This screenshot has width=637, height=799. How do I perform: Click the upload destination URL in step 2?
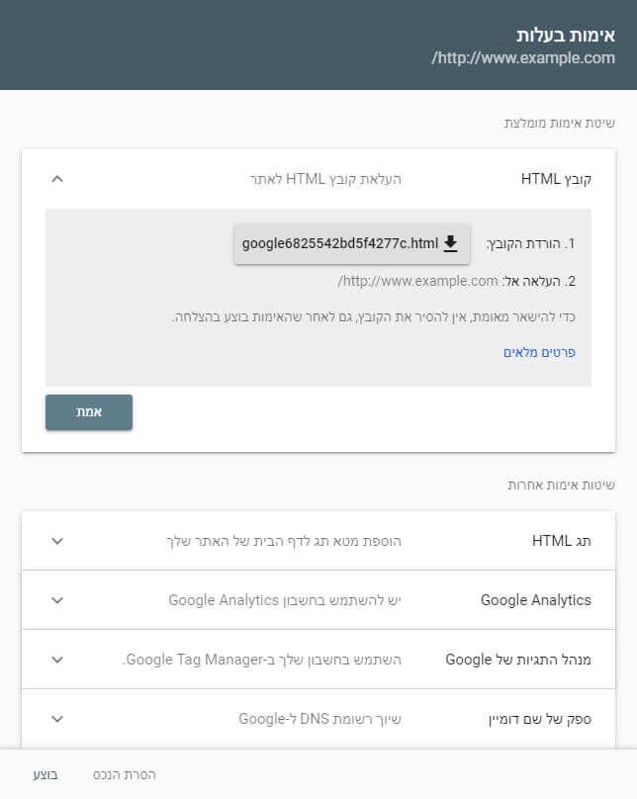[418, 281]
